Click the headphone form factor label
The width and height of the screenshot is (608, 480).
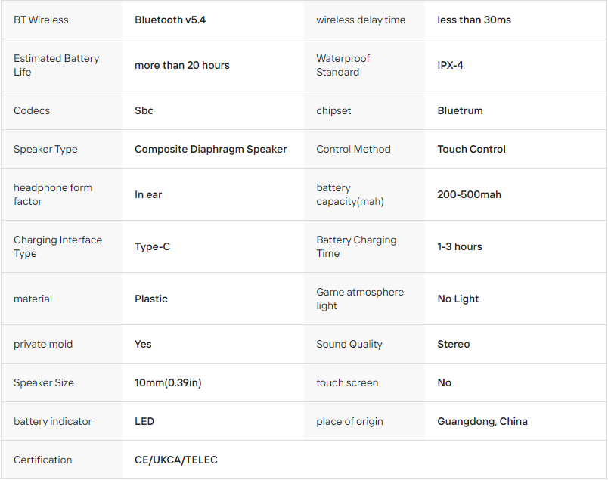click(x=53, y=194)
